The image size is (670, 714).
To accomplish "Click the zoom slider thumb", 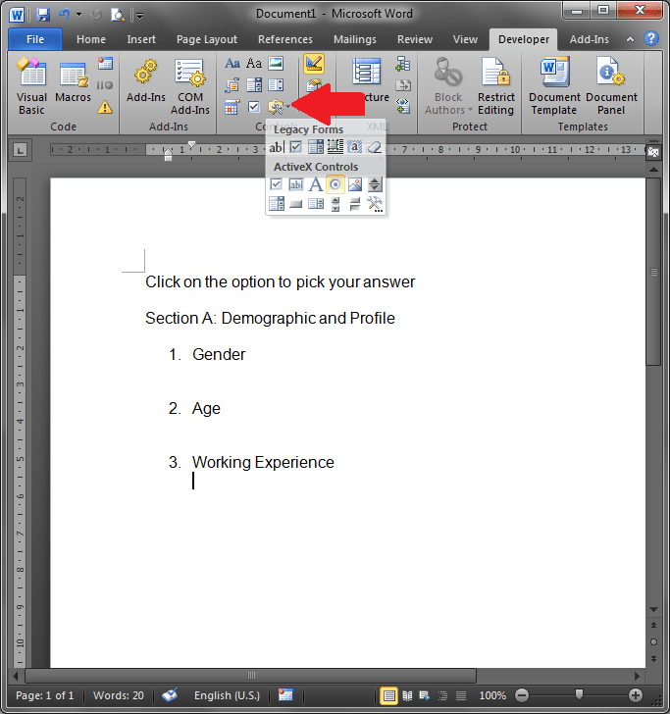I will pos(579,694).
